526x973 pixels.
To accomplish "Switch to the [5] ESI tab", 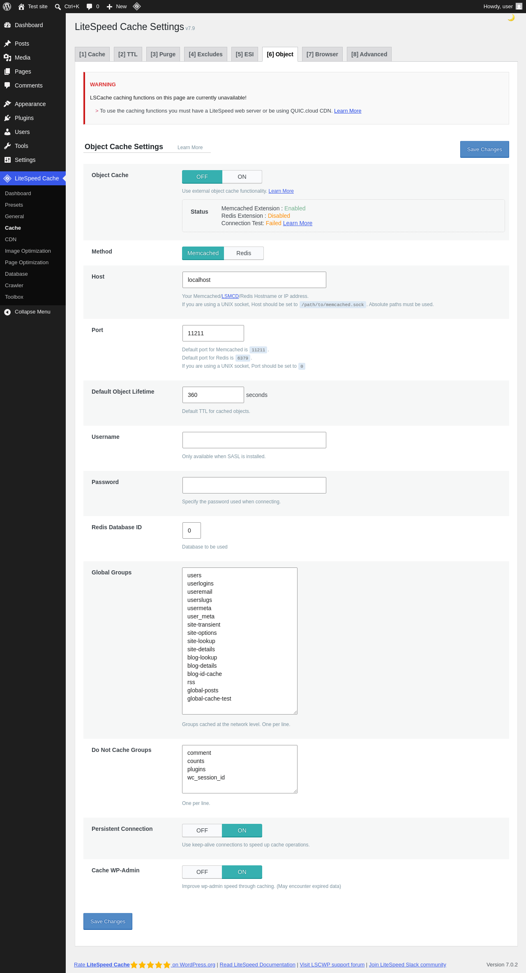I will tap(245, 54).
